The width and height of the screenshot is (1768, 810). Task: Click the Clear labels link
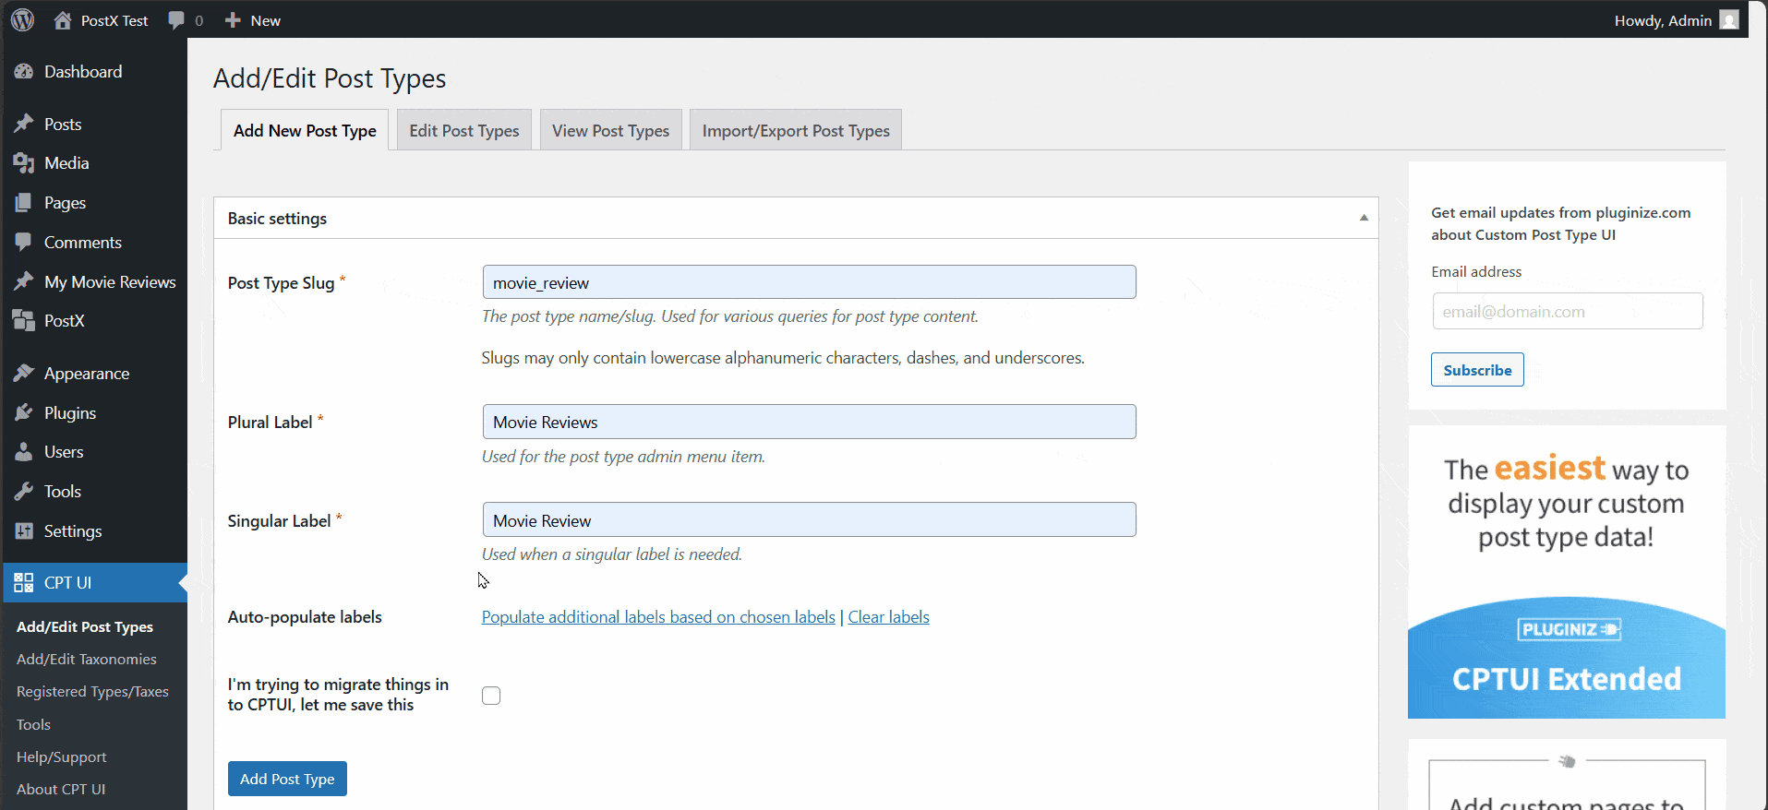888,617
